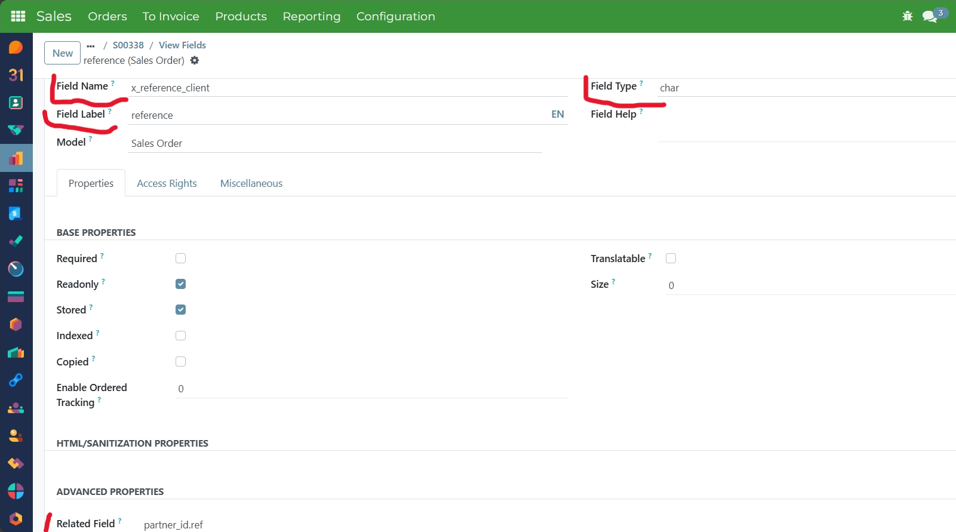The image size is (956, 532).
Task: Open the multicolor pie circle sidebar icon
Action: click(x=16, y=491)
